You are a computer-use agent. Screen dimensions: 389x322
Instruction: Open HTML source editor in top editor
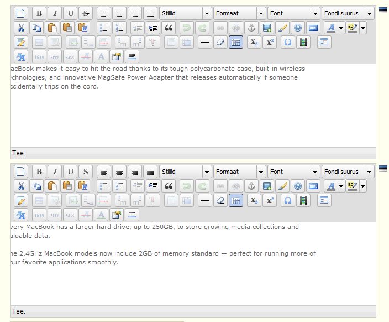pyautogui.click(x=313, y=28)
